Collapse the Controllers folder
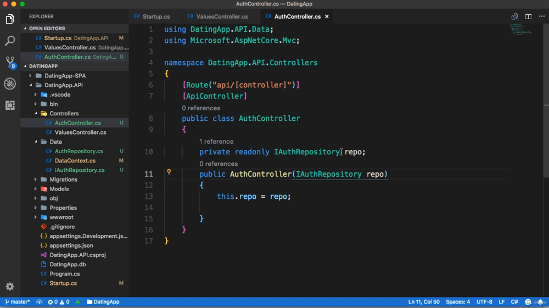The height and width of the screenshot is (308, 549). [75, 114]
